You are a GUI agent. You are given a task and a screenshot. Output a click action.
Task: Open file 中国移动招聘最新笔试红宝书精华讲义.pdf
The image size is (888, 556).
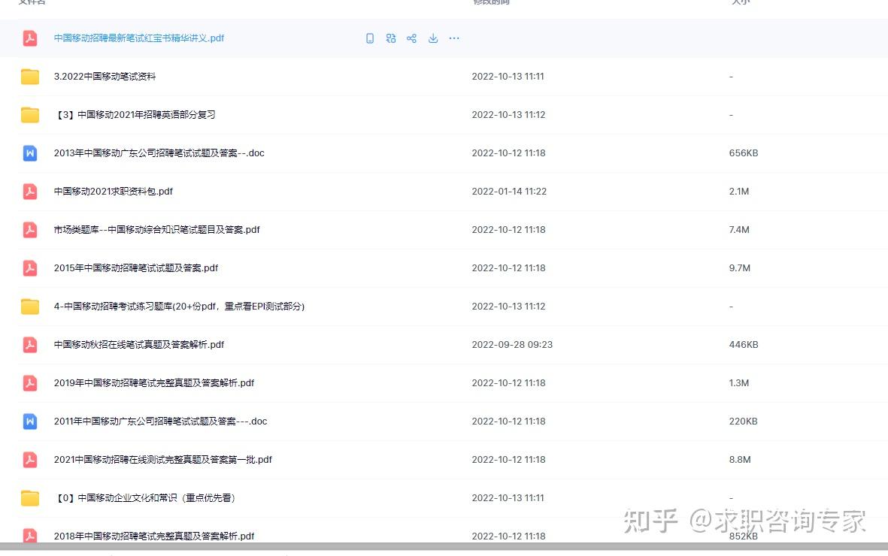point(139,38)
